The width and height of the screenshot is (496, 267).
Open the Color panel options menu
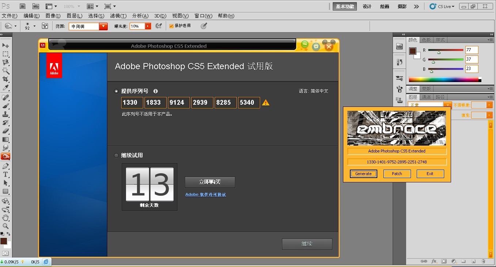click(x=490, y=40)
